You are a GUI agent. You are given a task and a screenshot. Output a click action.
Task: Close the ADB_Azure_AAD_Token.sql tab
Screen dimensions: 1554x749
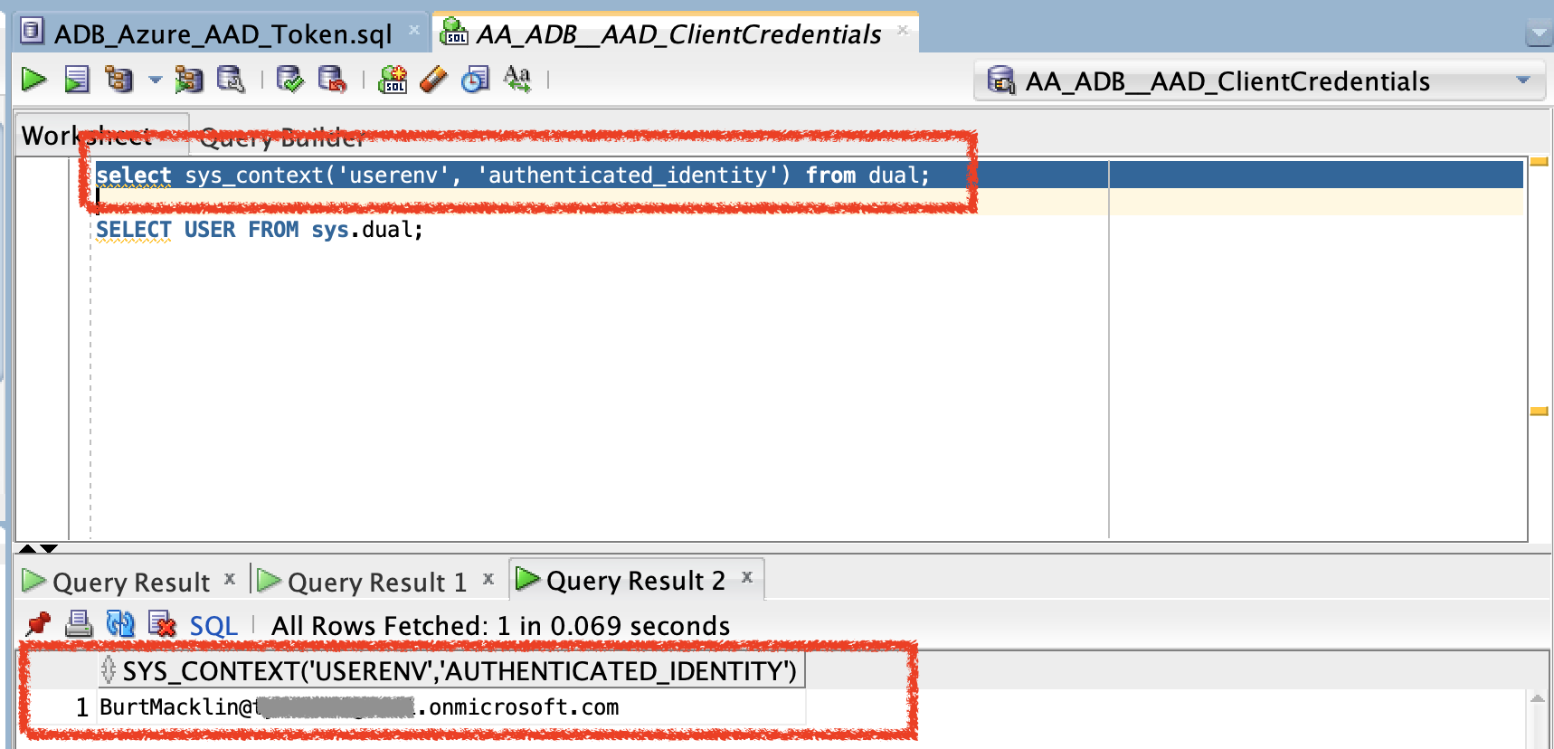click(414, 30)
